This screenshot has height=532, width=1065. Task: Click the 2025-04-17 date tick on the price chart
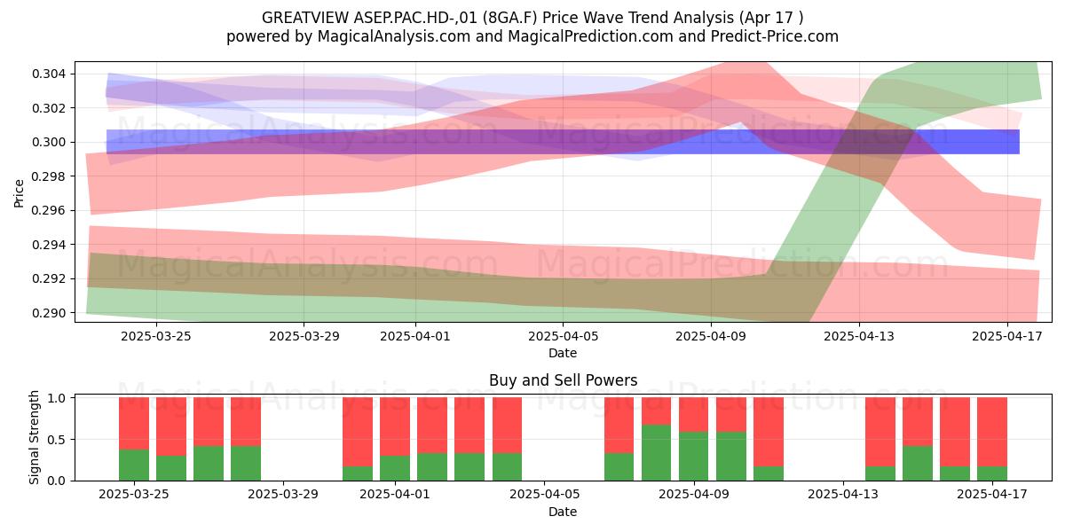pyautogui.click(x=1009, y=336)
